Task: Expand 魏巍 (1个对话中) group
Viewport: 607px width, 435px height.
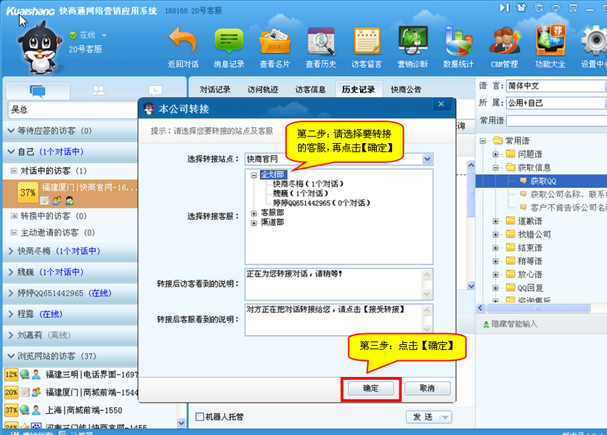Action: pyautogui.click(x=11, y=272)
